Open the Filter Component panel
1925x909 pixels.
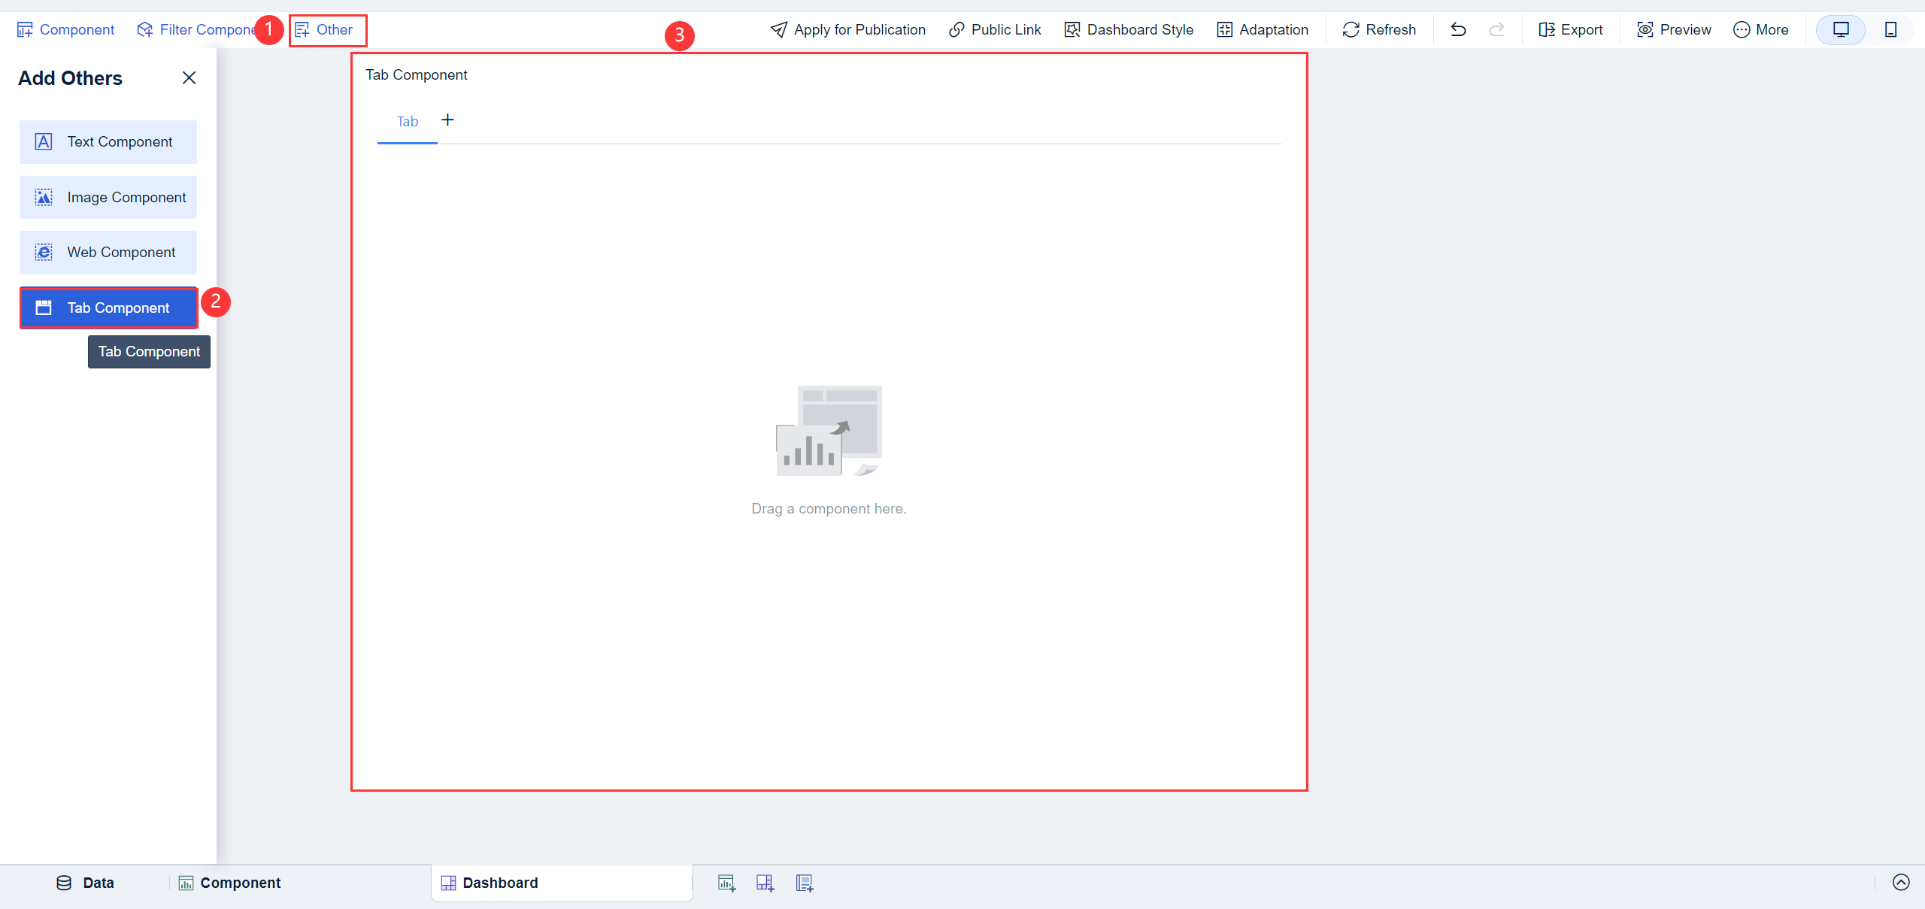pos(197,29)
